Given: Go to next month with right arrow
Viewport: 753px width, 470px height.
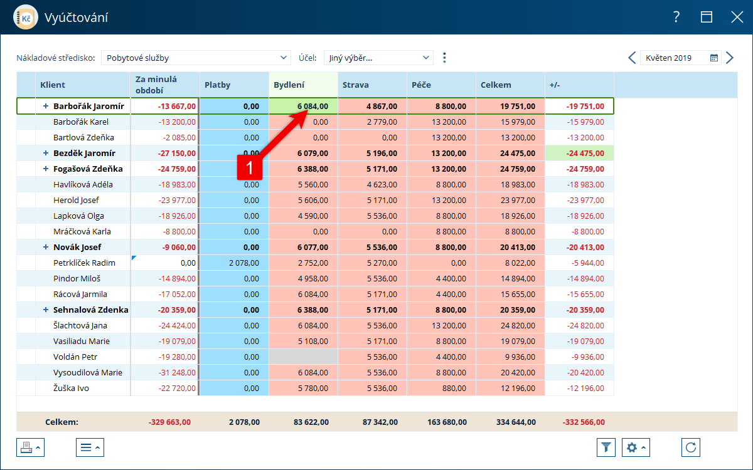Looking at the screenshot, I should pyautogui.click(x=729, y=58).
